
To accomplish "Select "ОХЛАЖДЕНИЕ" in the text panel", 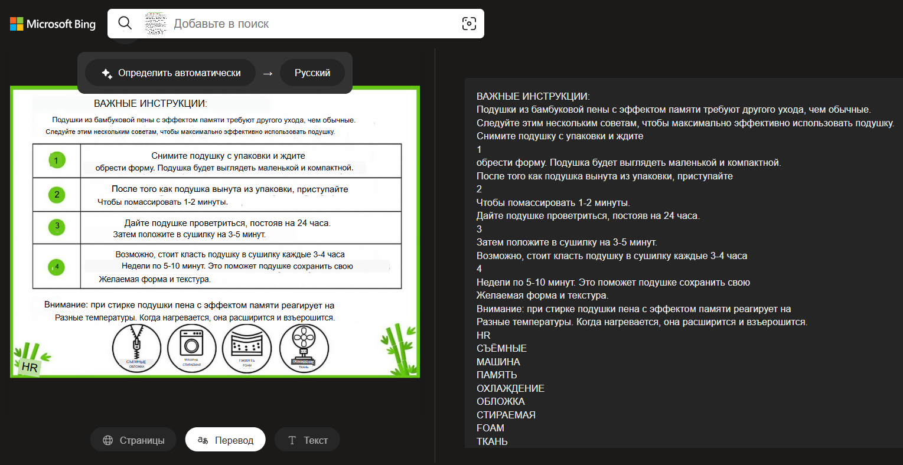I will [x=511, y=388].
